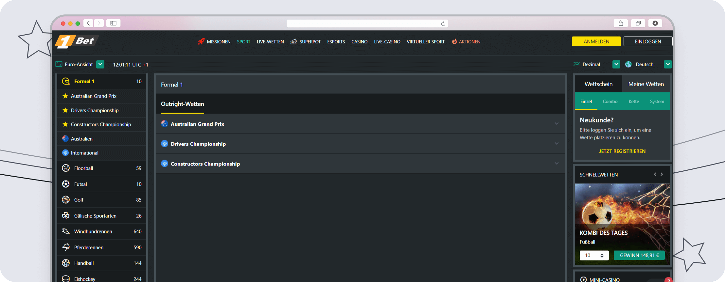Expand the Australian Grand Prix outright row
Image resolution: width=725 pixels, height=282 pixels.
pos(361,124)
